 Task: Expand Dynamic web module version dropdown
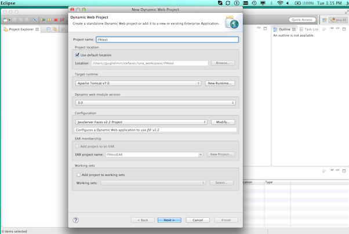click(x=155, y=103)
